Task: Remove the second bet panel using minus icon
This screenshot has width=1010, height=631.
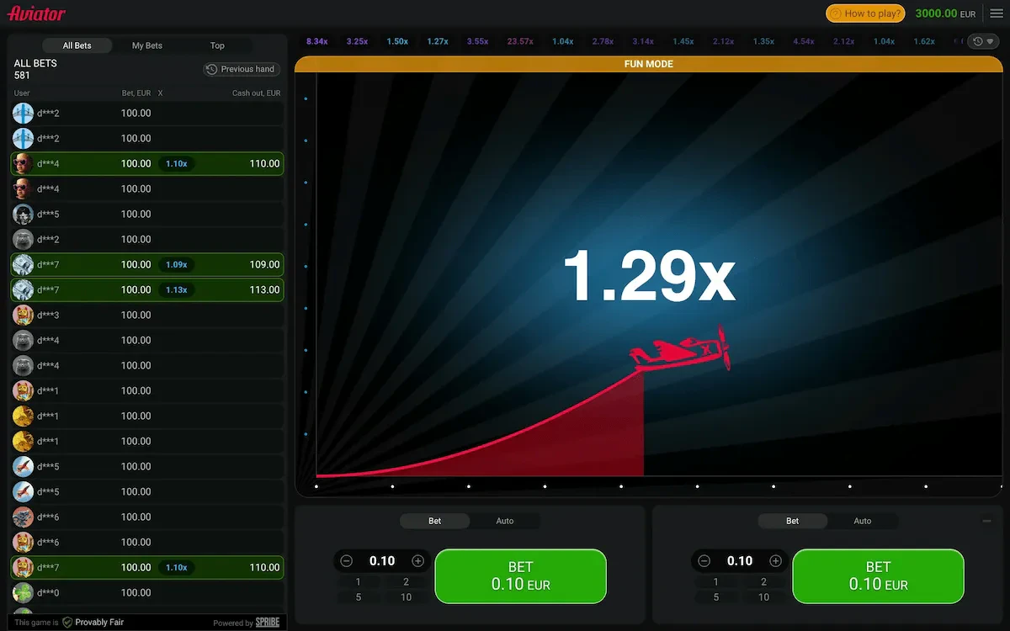Action: pos(986,522)
